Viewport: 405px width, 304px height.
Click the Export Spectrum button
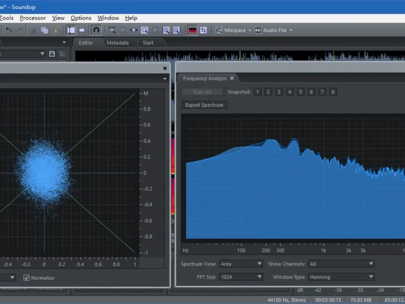[x=204, y=105]
